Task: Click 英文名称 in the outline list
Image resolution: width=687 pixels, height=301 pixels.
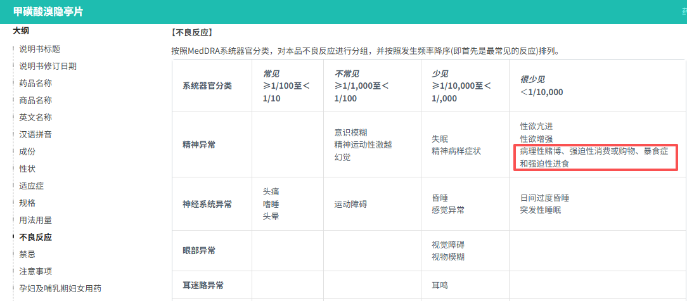Action: pos(35,117)
